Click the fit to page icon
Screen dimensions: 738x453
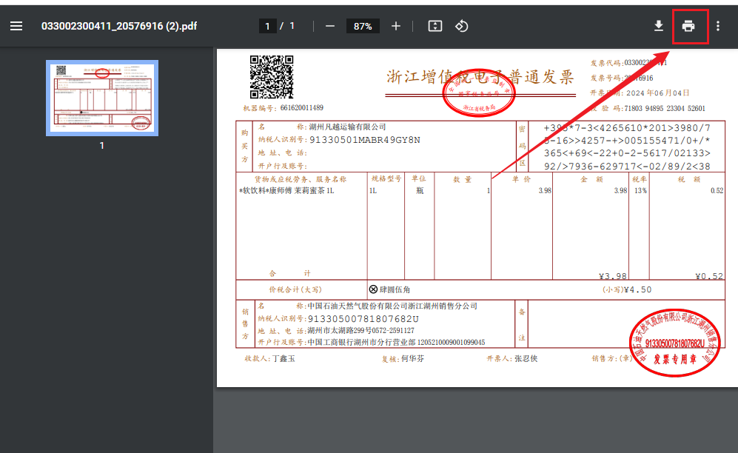click(x=435, y=26)
